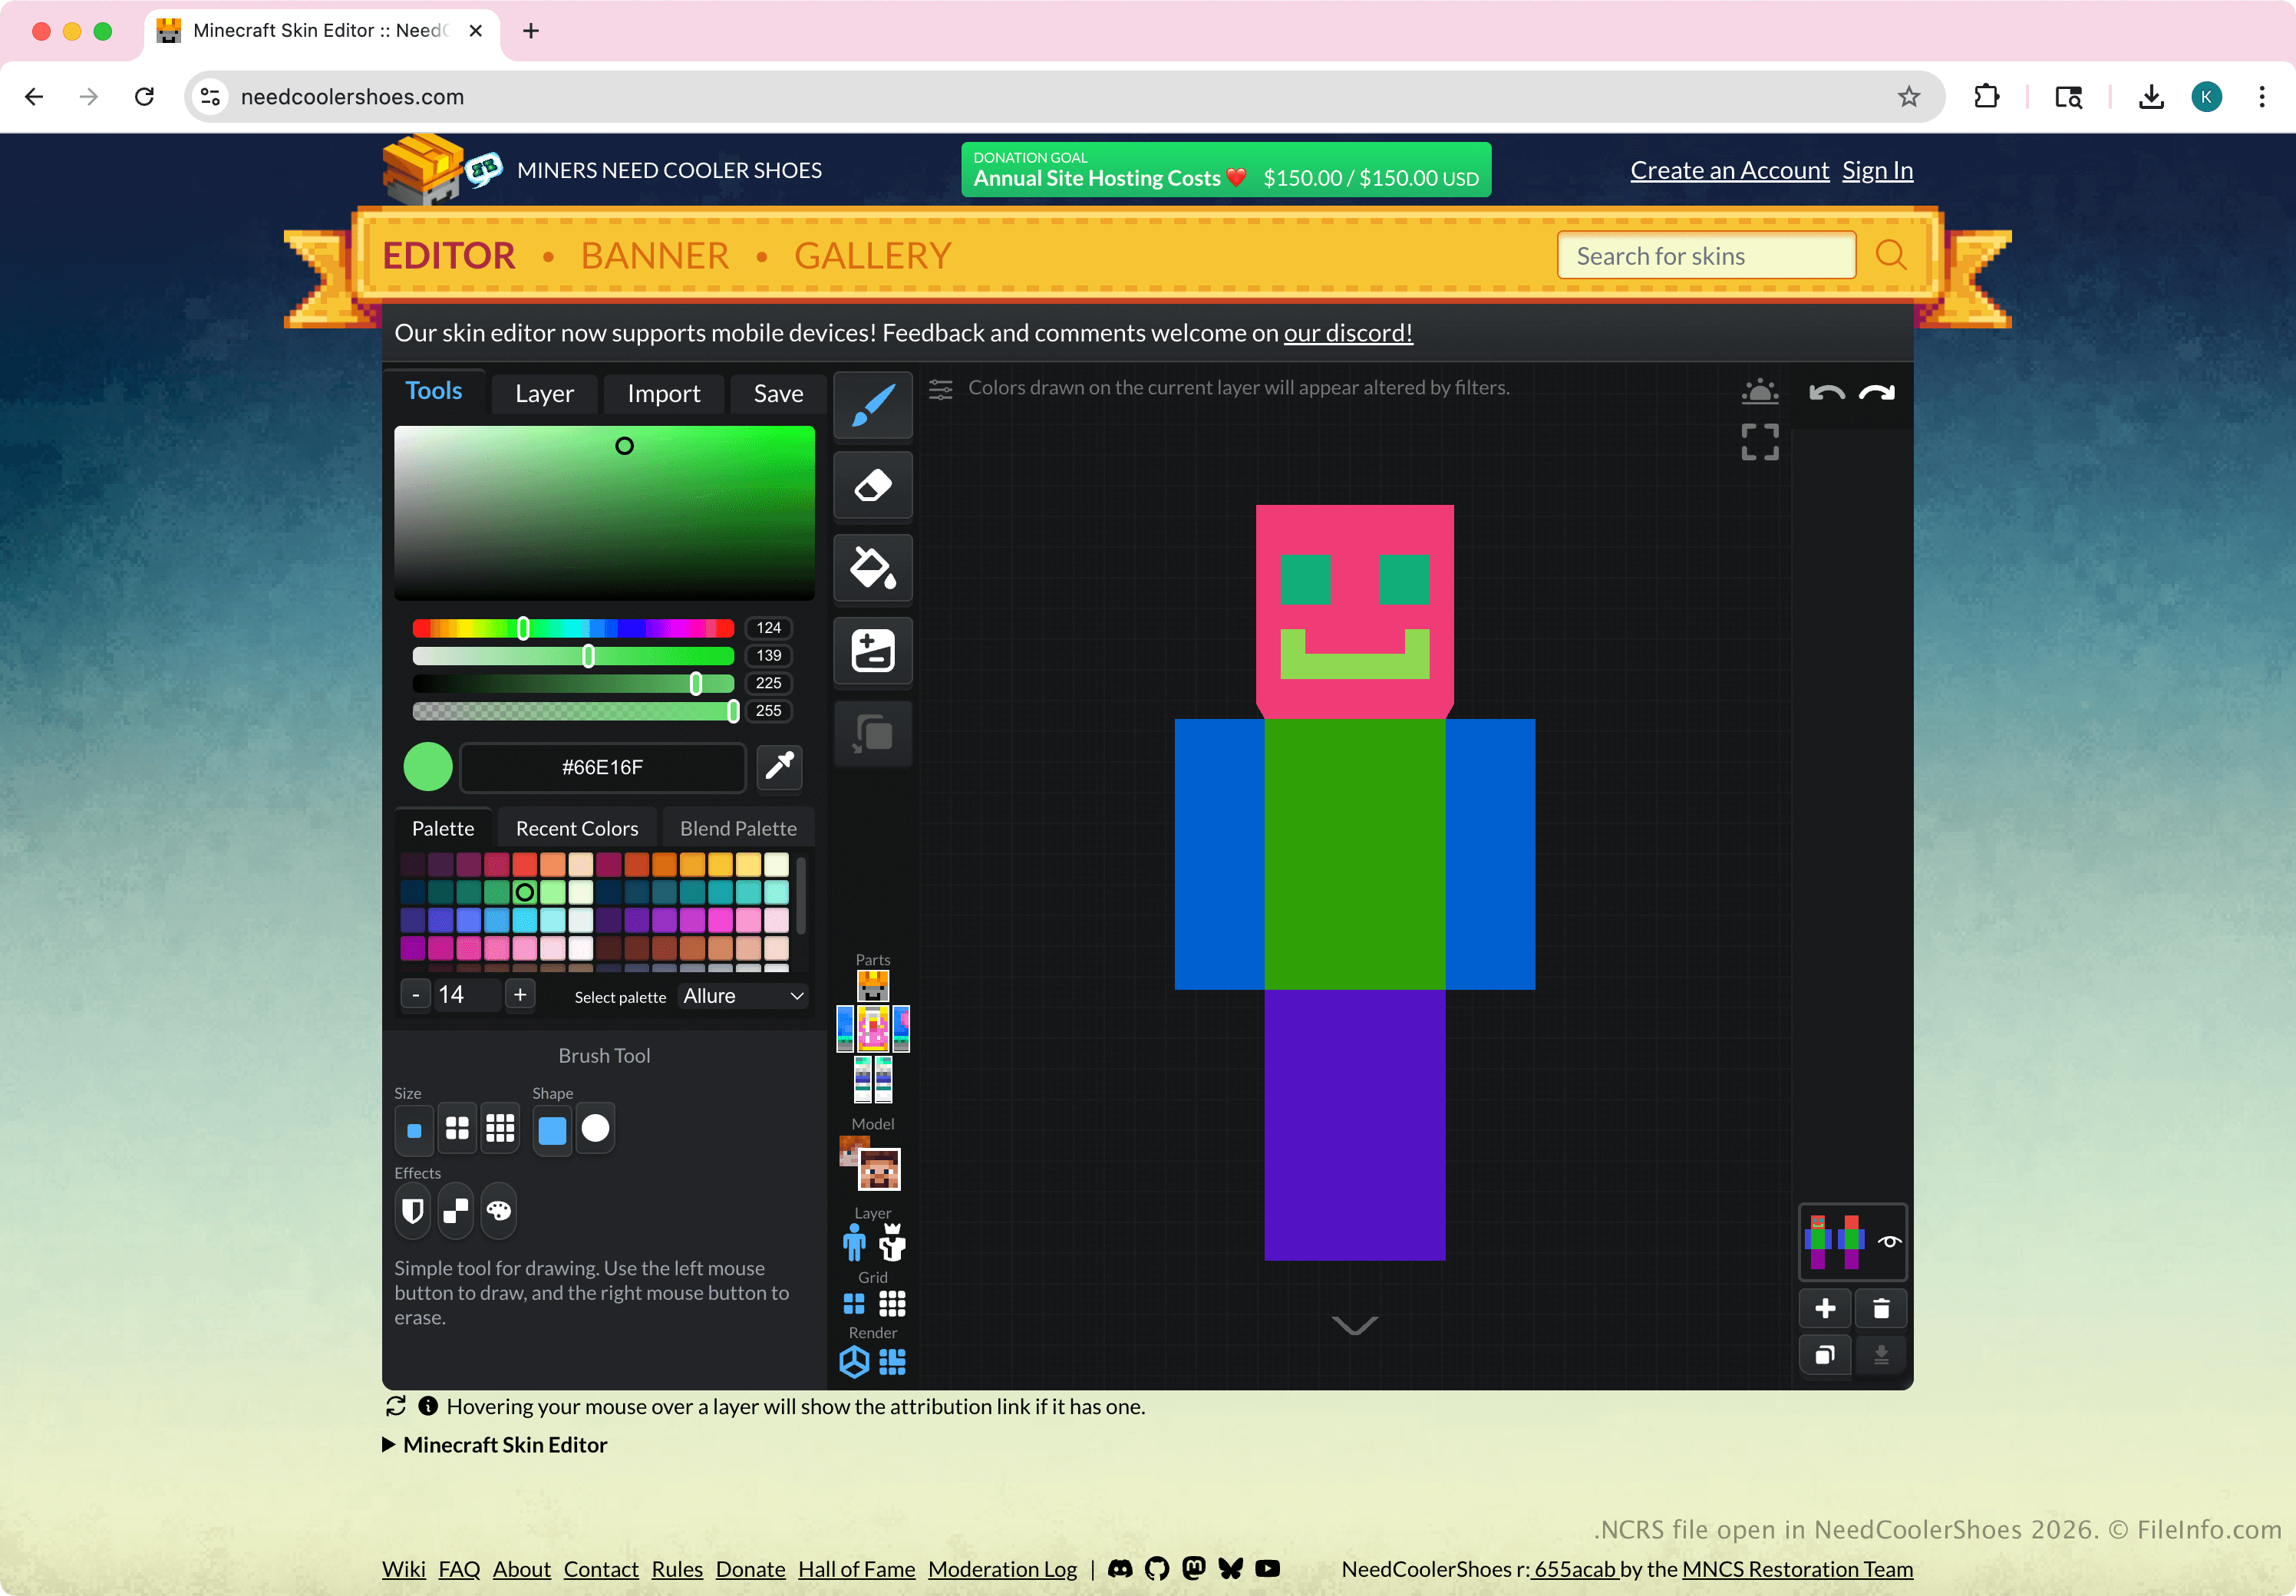The height and width of the screenshot is (1596, 2296).
Task: Delete the current layer with trash icon
Action: click(x=1880, y=1308)
